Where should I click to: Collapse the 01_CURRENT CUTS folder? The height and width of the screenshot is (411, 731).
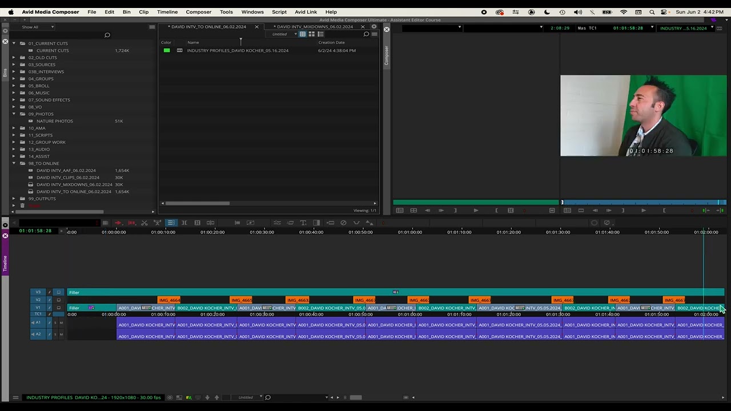tap(14, 43)
